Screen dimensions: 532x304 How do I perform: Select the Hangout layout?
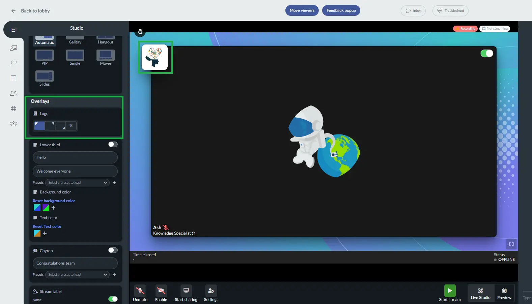point(106,40)
